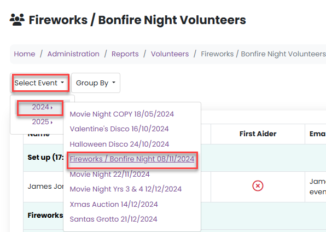Image resolution: width=326 pixels, height=232 pixels.
Task: Select Movie Night COPY 18/05/2024
Action: click(122, 114)
